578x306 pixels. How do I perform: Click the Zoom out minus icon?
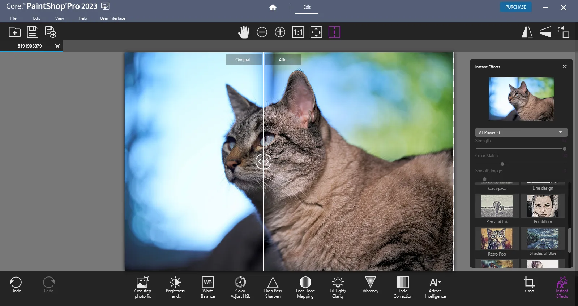pyautogui.click(x=262, y=32)
